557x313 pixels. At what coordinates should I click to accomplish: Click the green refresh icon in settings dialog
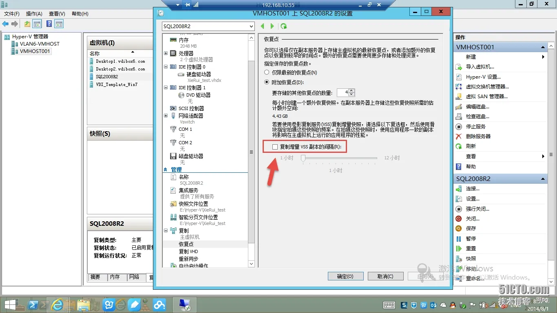click(284, 26)
